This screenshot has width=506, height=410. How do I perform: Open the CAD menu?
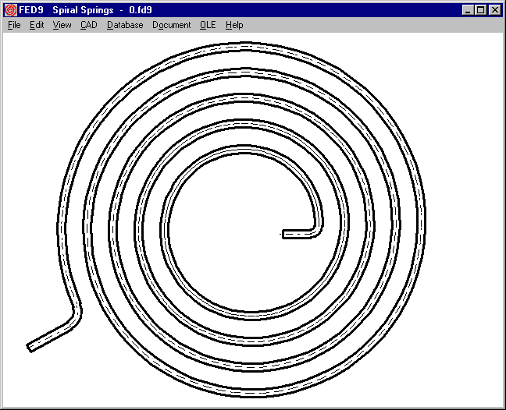(x=88, y=25)
